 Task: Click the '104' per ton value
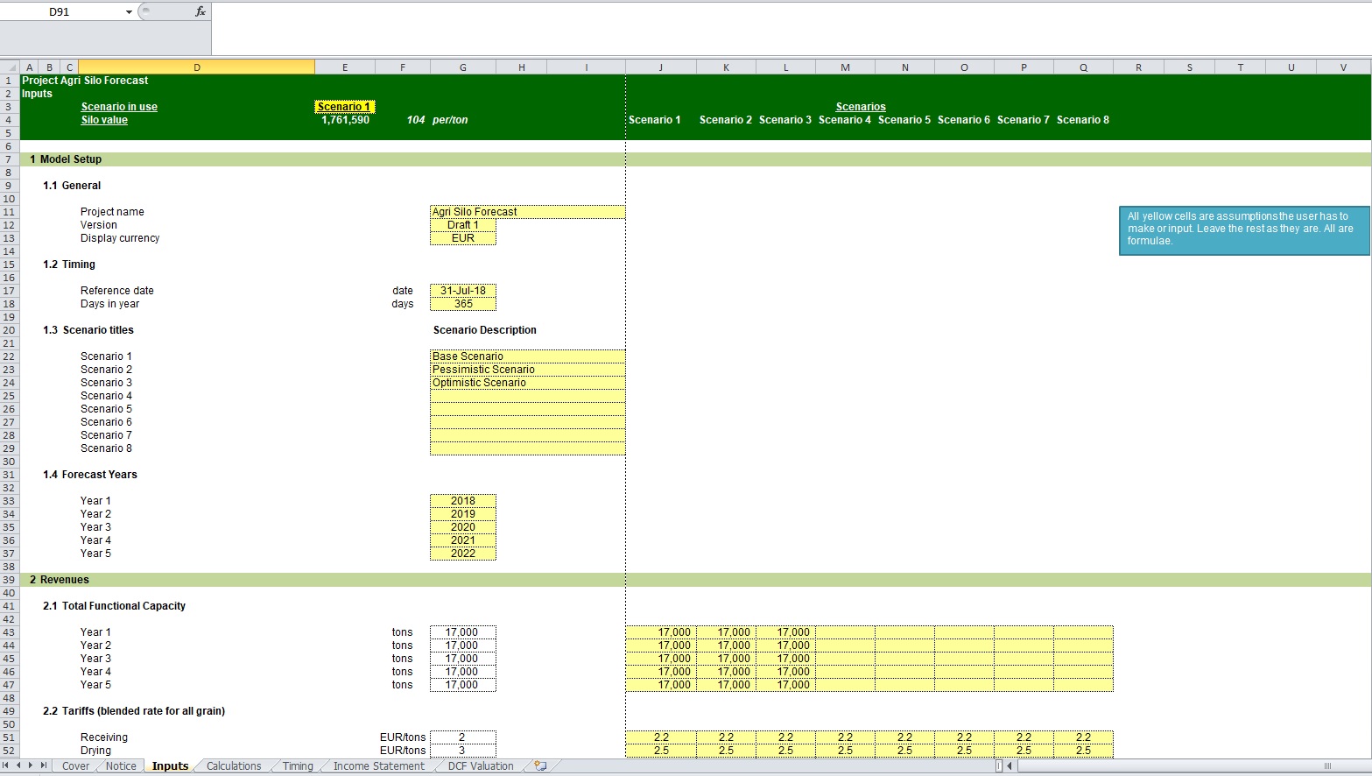point(416,120)
